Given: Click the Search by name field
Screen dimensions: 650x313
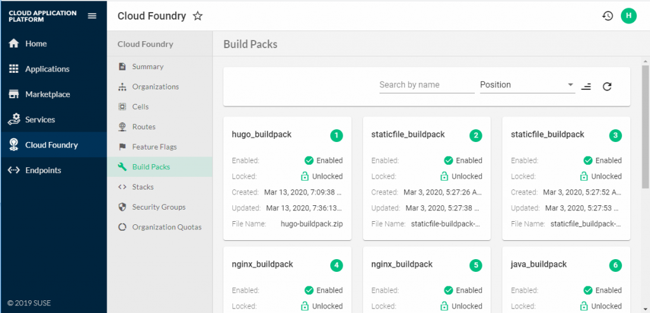Looking at the screenshot, I should coord(427,85).
